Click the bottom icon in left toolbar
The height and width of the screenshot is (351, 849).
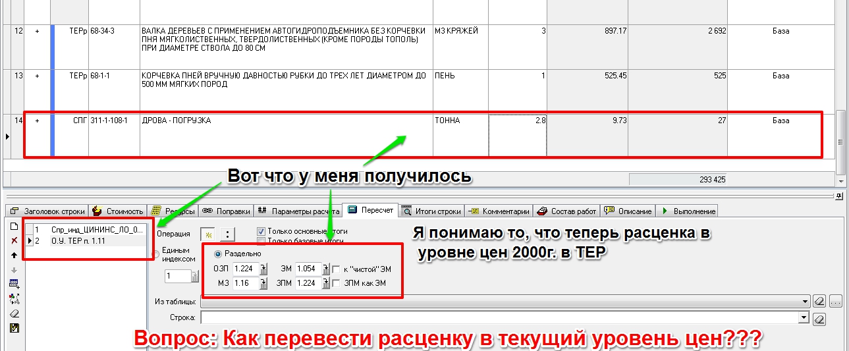pyautogui.click(x=14, y=328)
